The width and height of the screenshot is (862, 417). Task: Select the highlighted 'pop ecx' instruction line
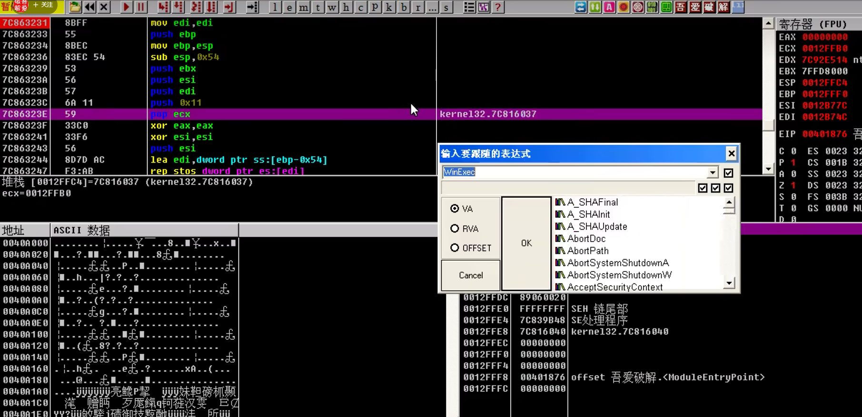point(381,114)
